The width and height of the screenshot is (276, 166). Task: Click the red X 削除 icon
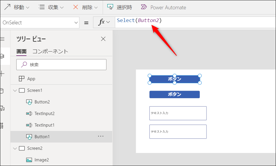76,7
